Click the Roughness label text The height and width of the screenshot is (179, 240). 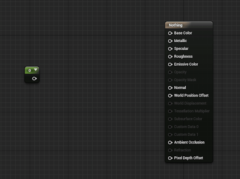point(184,56)
